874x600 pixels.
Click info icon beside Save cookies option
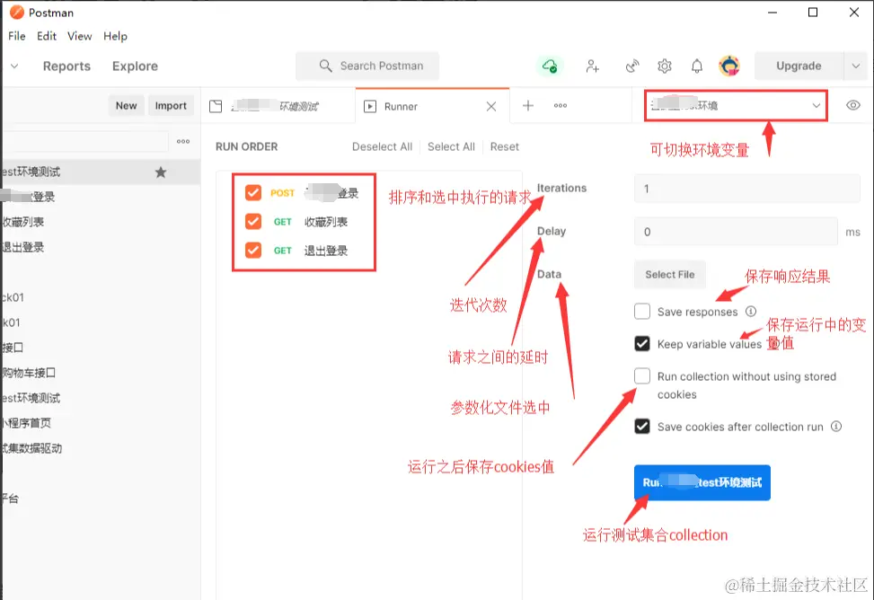click(x=836, y=427)
